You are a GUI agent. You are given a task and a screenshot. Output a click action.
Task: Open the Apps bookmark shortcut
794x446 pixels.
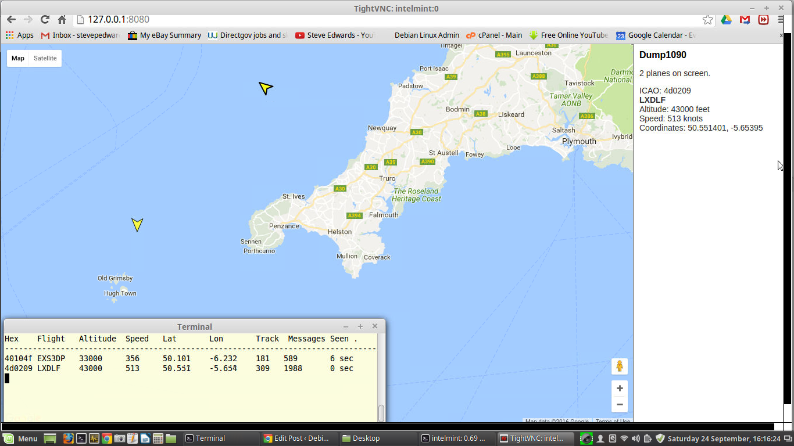click(x=20, y=35)
